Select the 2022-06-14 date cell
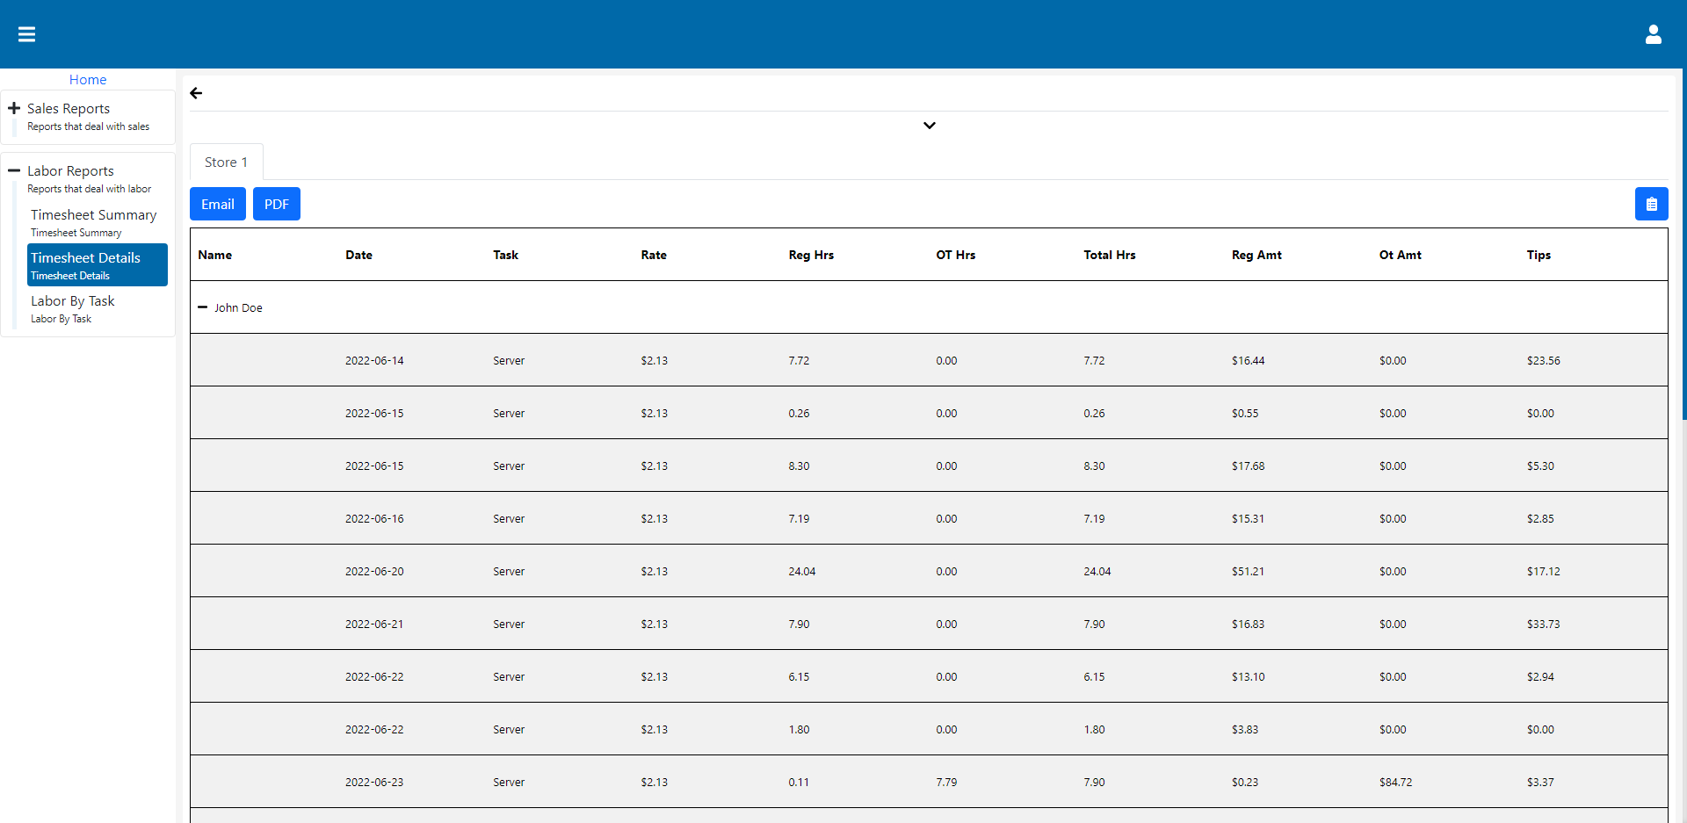 [x=374, y=360]
